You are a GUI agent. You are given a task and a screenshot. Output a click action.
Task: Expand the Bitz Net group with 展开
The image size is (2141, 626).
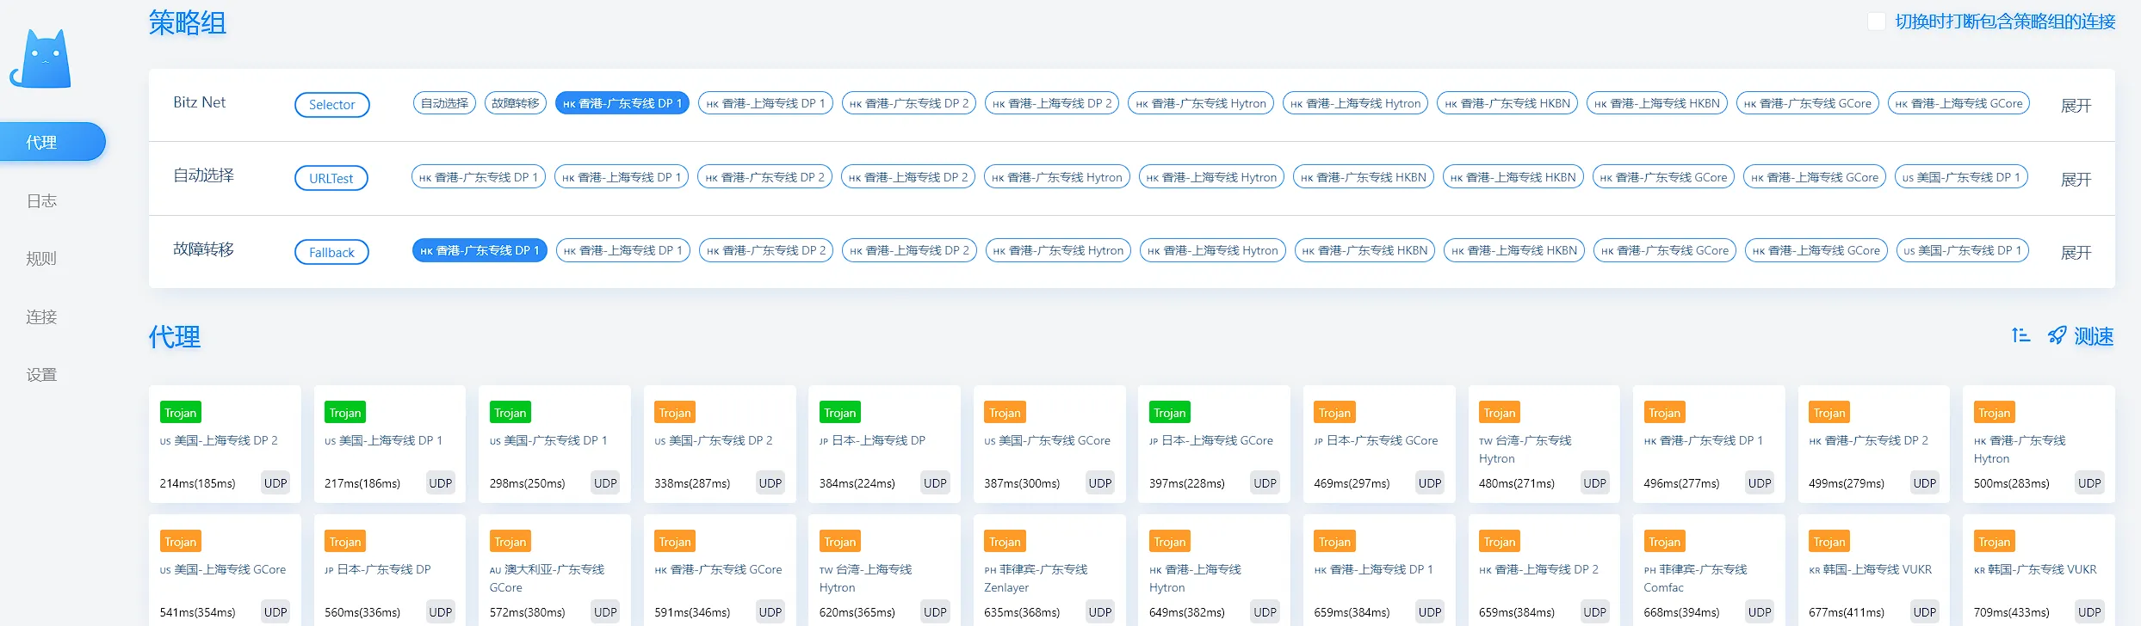coord(2076,106)
